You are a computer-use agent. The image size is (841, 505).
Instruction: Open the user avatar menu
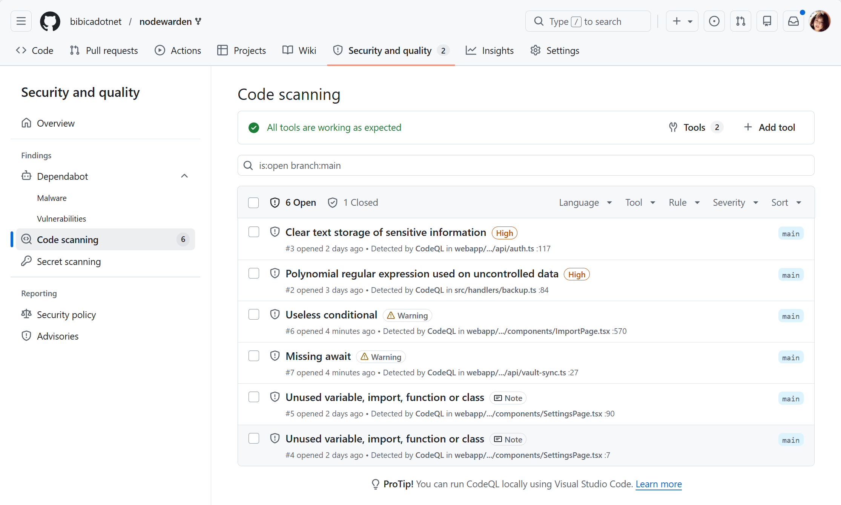820,21
